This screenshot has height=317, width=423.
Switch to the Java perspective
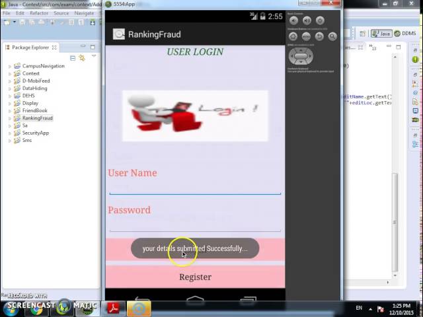click(x=381, y=34)
